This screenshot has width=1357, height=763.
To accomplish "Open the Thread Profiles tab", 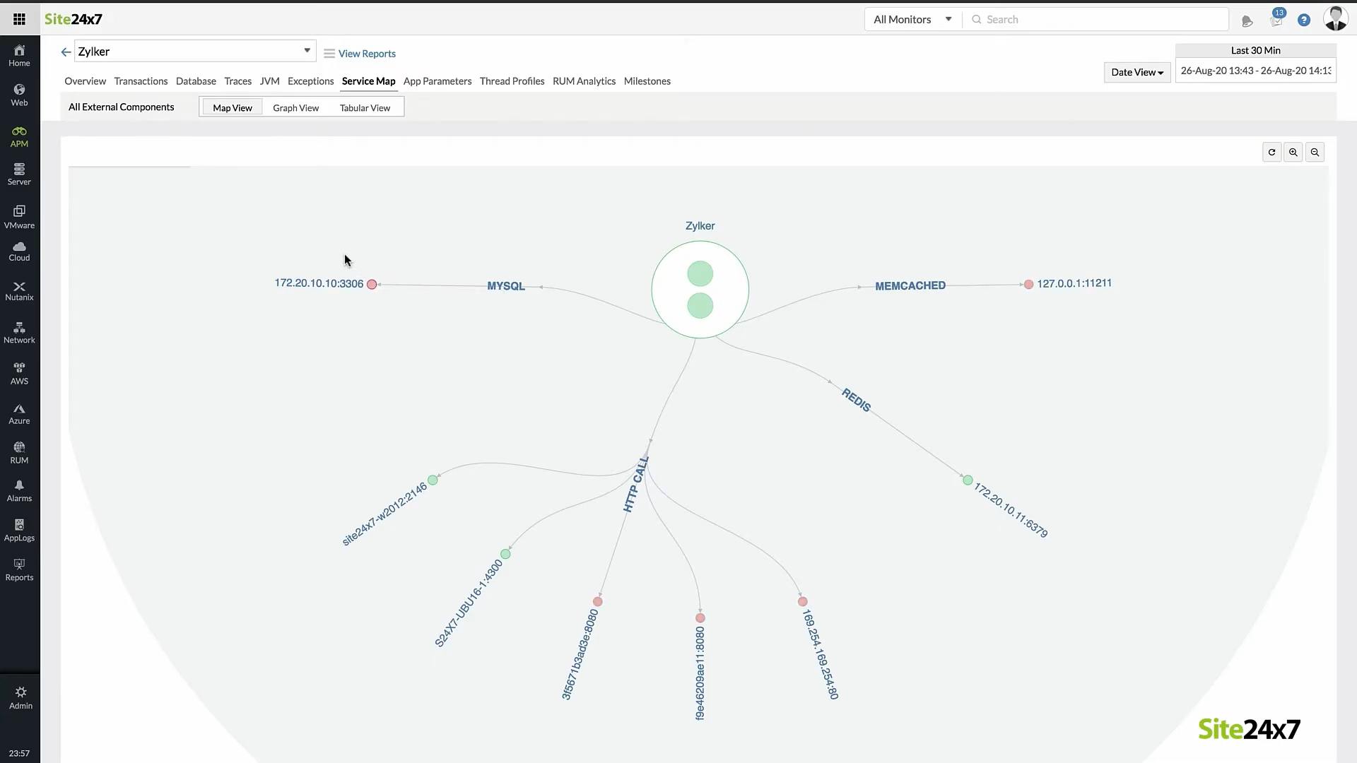I will pyautogui.click(x=512, y=81).
